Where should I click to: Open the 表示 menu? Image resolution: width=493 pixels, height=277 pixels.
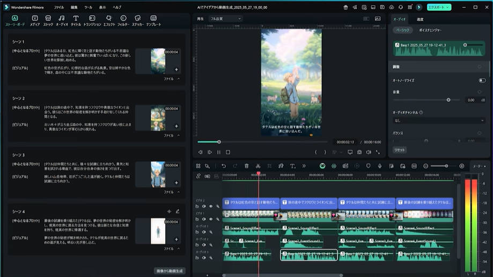pos(102,7)
